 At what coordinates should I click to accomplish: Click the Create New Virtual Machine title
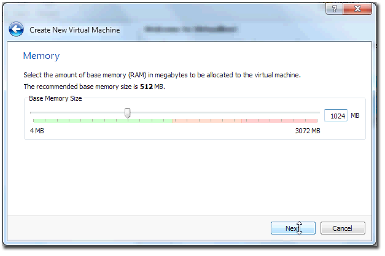point(75,30)
